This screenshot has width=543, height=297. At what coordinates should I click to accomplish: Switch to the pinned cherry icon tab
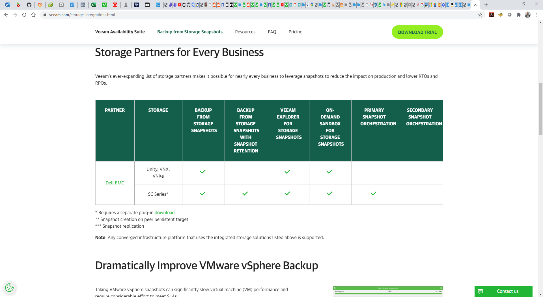18,5
